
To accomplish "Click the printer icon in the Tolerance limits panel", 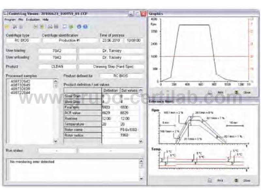I will coord(210,180).
